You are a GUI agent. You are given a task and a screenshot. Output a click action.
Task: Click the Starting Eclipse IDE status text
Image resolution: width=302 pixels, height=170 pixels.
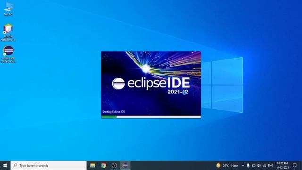[113, 112]
